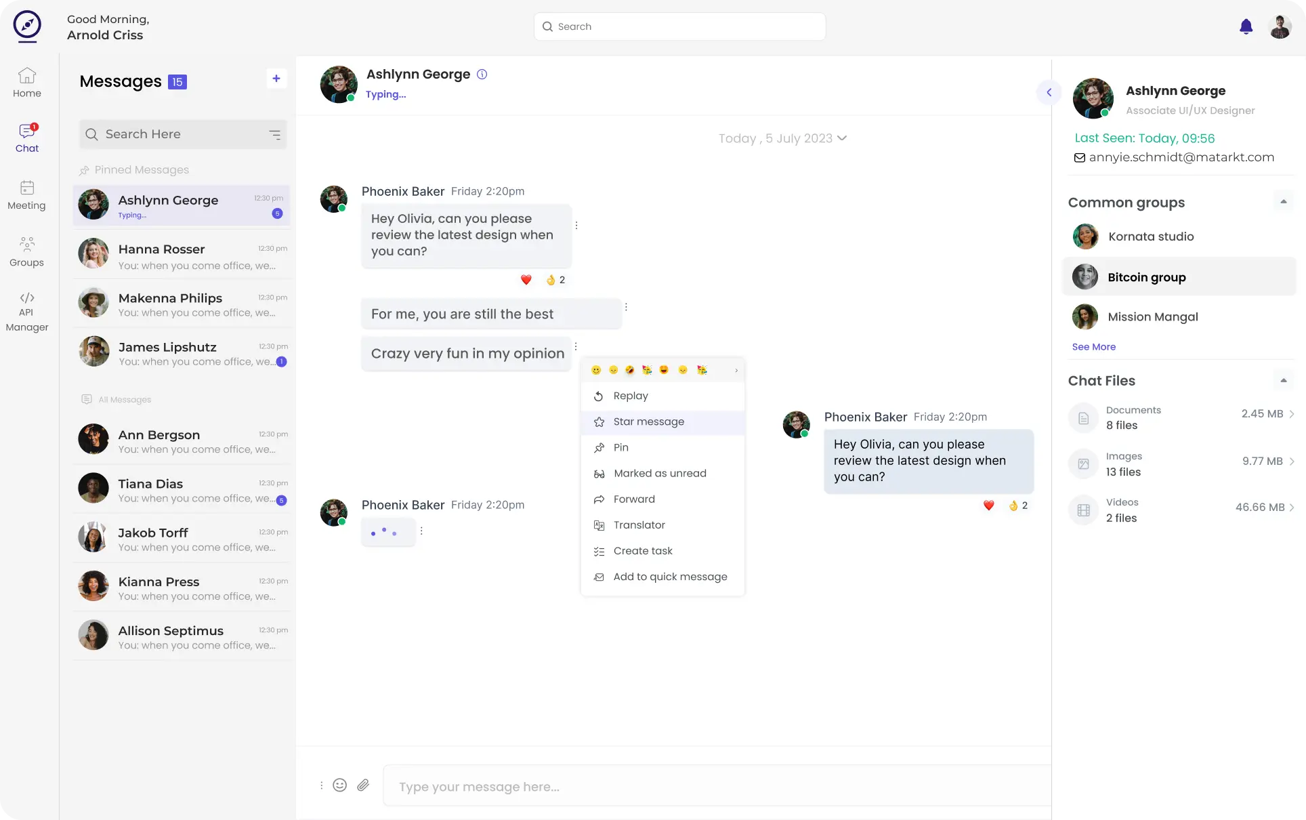Collapse the Chat Files section

point(1283,380)
